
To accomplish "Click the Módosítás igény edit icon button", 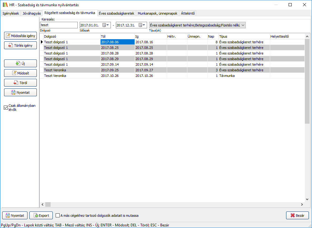I will tap(20, 36).
